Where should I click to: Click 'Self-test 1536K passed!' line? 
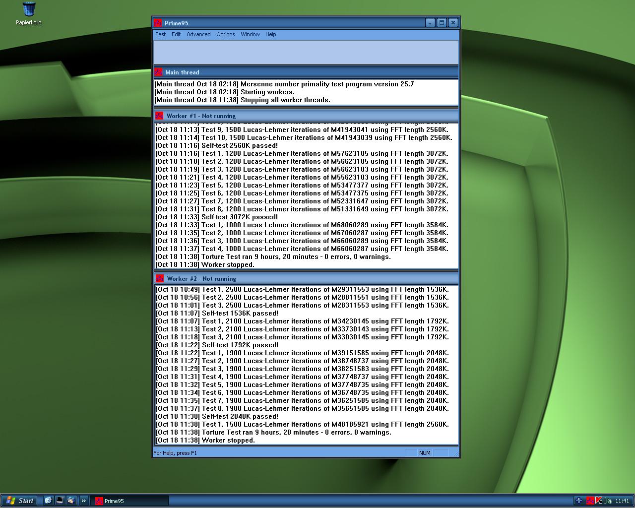pos(217,313)
